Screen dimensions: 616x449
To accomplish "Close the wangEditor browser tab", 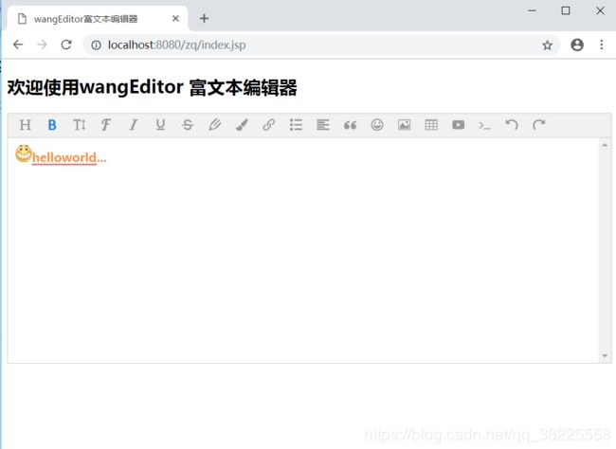I will (175, 18).
